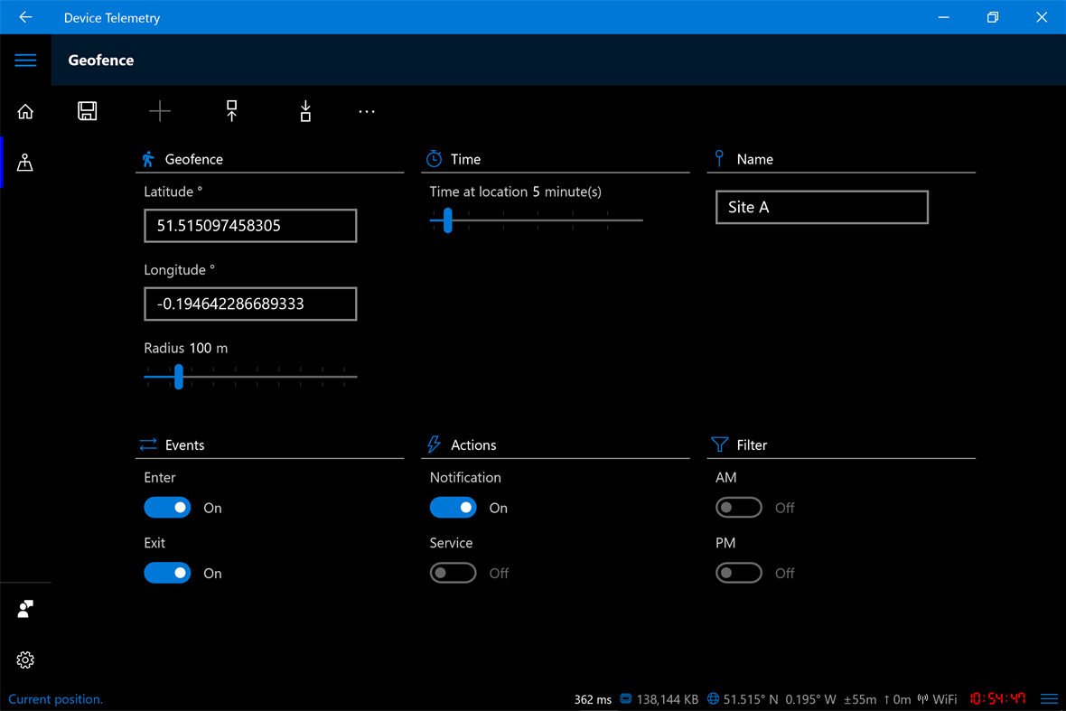
Task: Turn on the AM filter
Action: [x=738, y=507]
